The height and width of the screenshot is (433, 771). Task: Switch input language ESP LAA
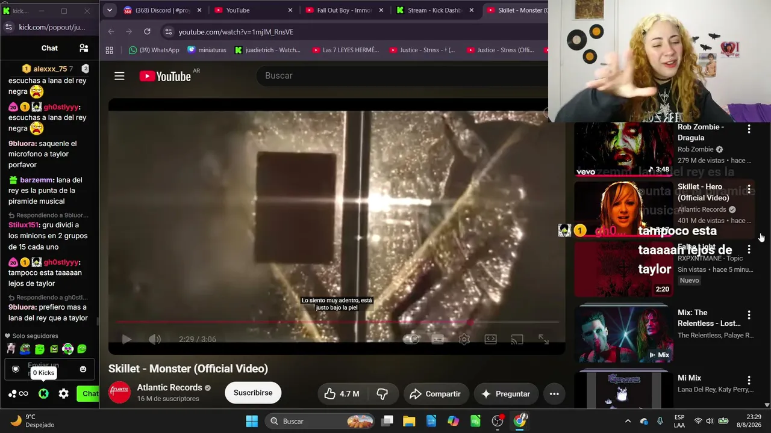click(679, 421)
